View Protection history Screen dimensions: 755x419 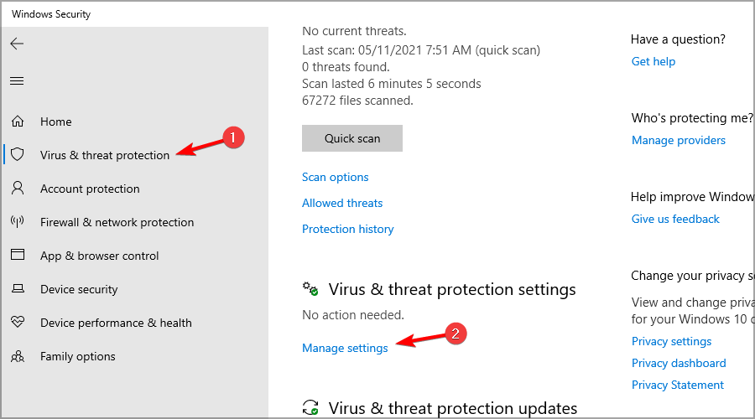tap(347, 229)
